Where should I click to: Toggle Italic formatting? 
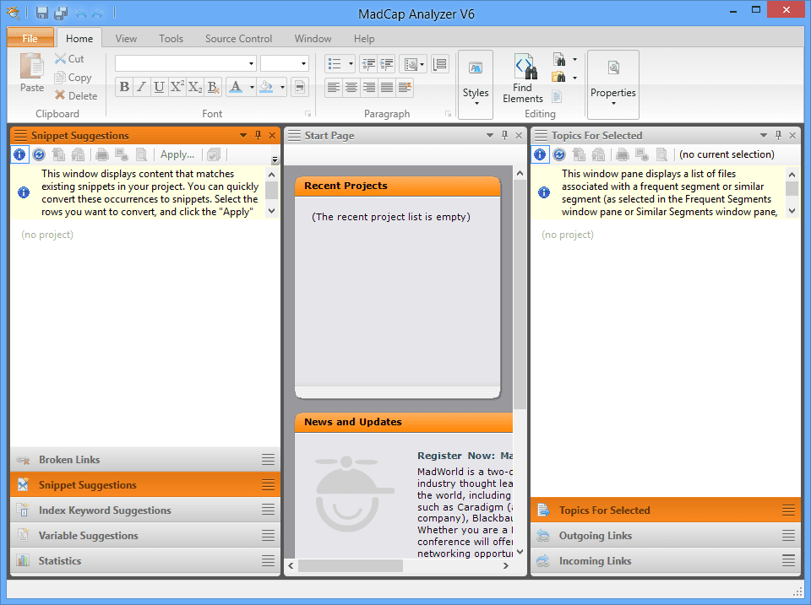142,87
